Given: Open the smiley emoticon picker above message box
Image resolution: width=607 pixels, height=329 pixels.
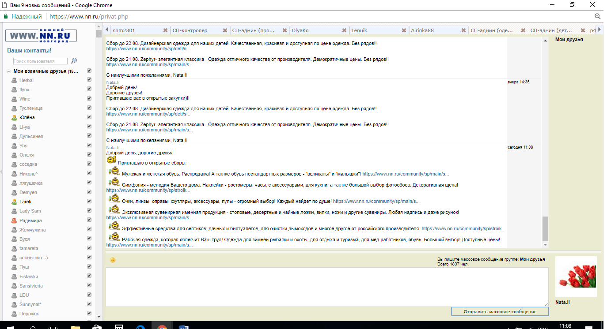Looking at the screenshot, I should (x=113, y=260).
